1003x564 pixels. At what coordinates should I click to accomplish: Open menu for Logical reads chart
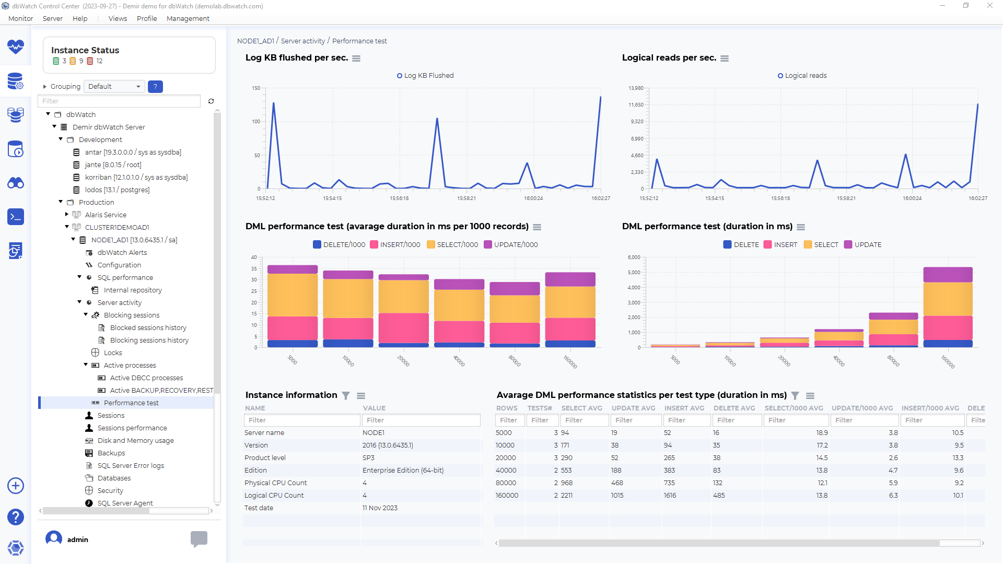(x=725, y=58)
